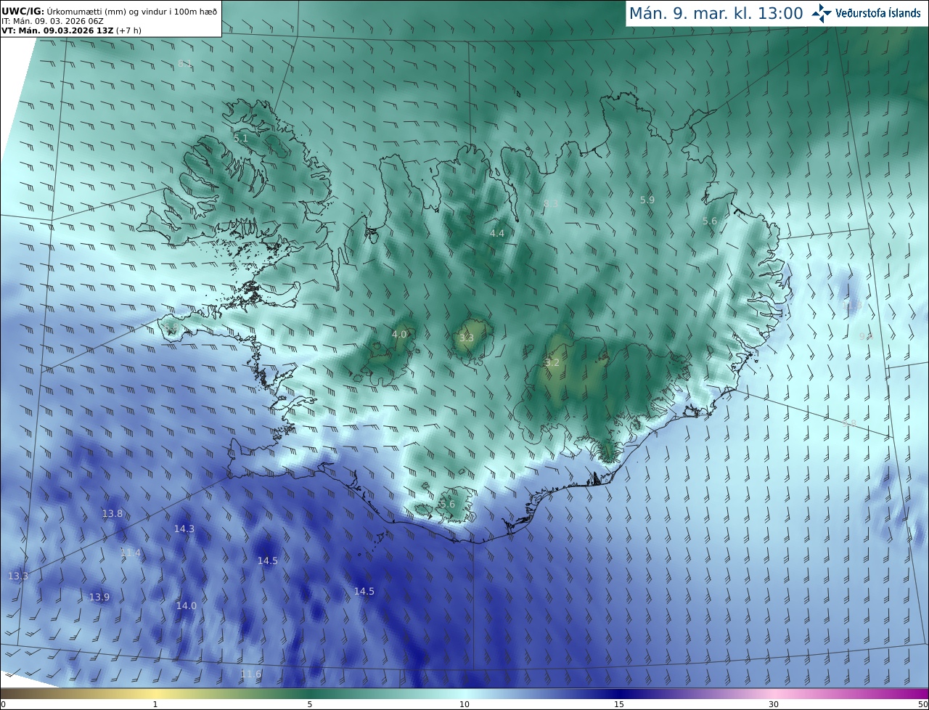
Task: Click the 14.0 value over the ocean
Action: click(x=187, y=606)
